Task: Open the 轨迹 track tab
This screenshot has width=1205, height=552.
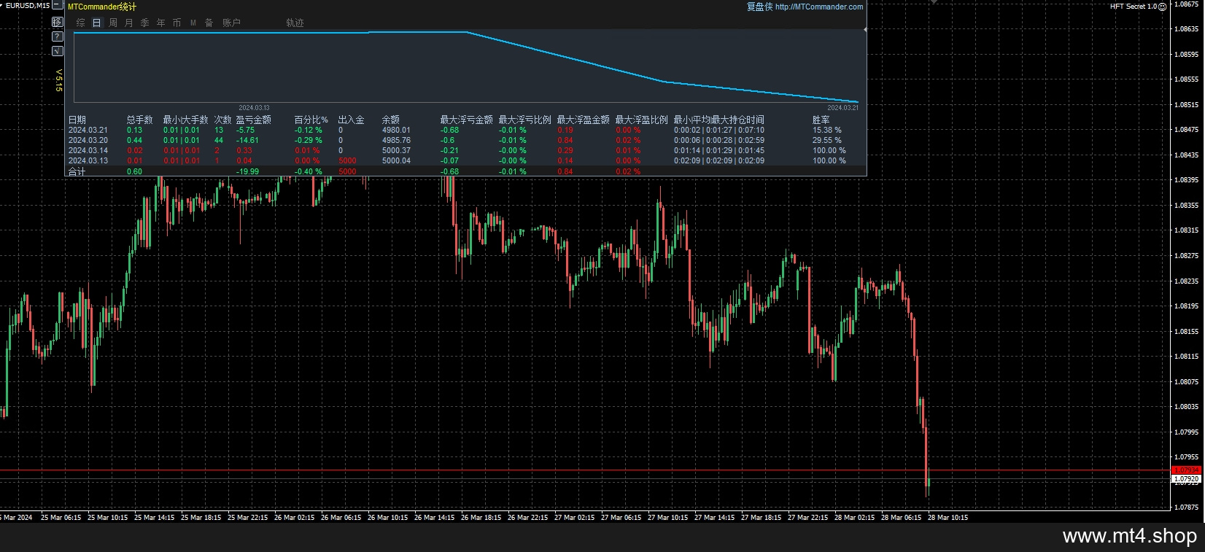Action: 295,23
